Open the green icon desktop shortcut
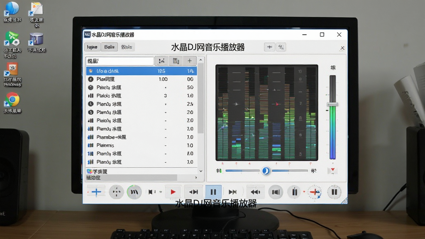Screen dimensions: 425x239 pyautogui.click(x=12, y=45)
